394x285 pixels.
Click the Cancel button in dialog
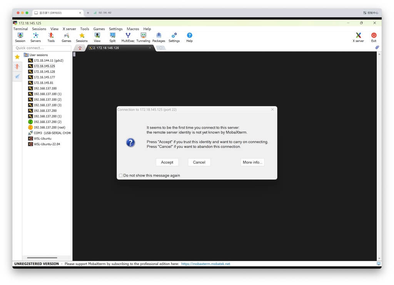[x=199, y=163]
